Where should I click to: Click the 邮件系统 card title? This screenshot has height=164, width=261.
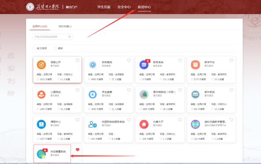(210, 92)
